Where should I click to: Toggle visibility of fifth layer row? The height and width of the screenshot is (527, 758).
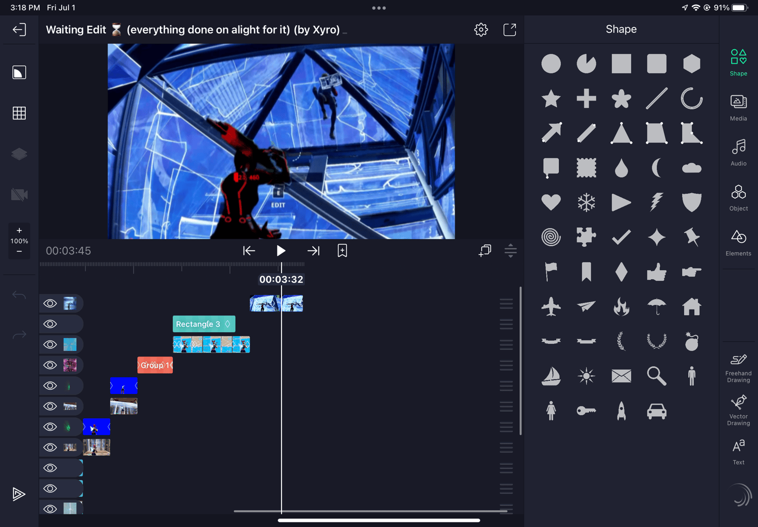[50, 386]
